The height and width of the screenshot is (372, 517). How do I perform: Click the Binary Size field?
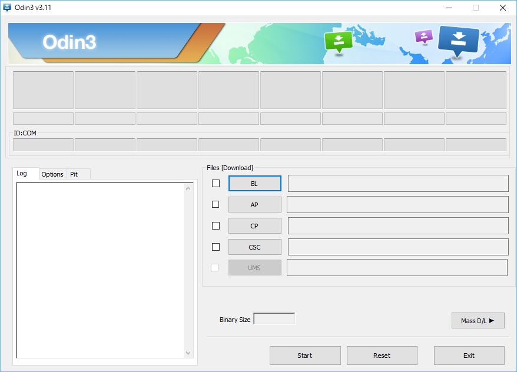point(274,318)
